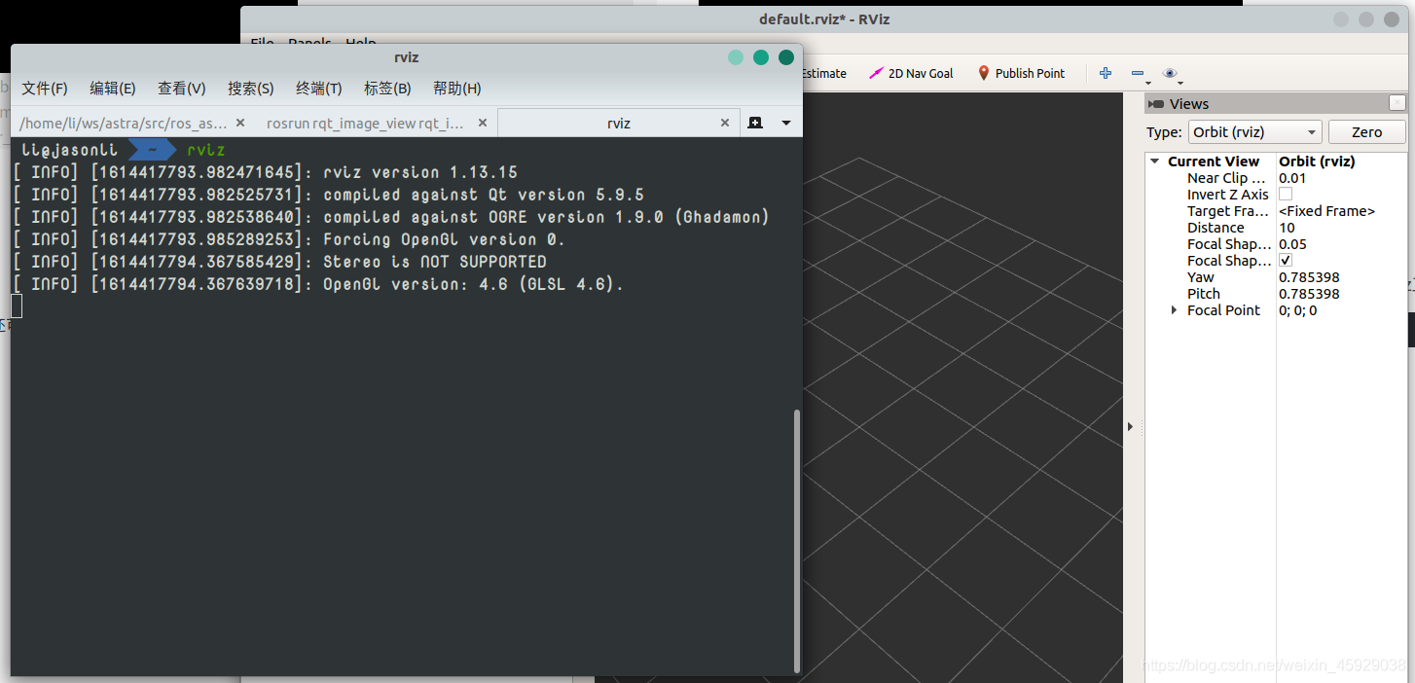This screenshot has width=1415, height=683.
Task: Select the Near Clip property label
Action: pyautogui.click(x=1226, y=178)
